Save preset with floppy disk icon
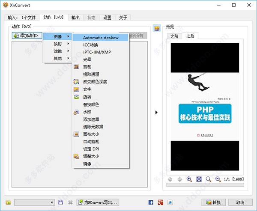Viewport: 257px width, 211px height. click(61, 202)
